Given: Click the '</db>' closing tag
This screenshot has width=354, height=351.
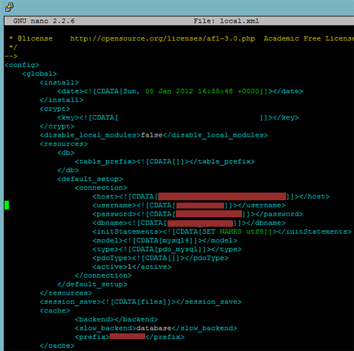Looking at the screenshot, I should coord(68,170).
